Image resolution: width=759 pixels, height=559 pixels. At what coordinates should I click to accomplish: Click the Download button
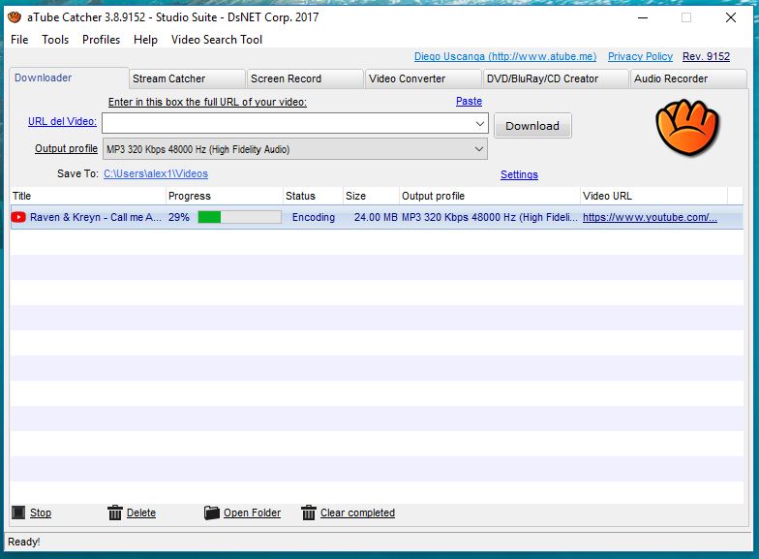532,126
